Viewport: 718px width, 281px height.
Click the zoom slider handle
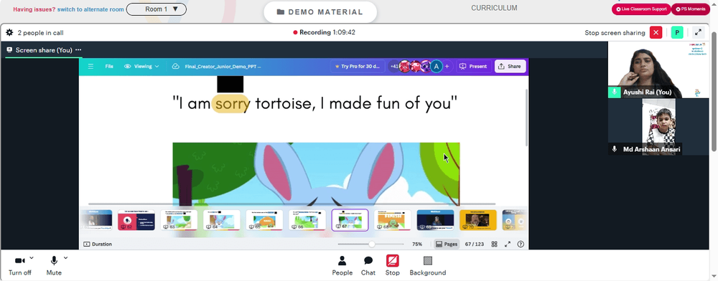[x=372, y=244]
